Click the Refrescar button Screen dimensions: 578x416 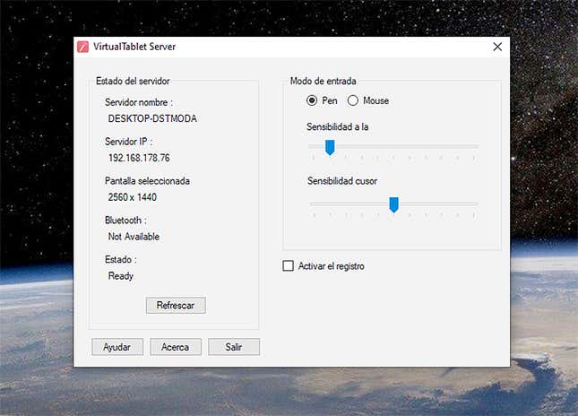coord(176,306)
